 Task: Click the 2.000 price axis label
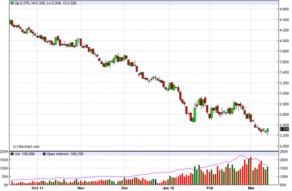pyautogui.click(x=284, y=146)
